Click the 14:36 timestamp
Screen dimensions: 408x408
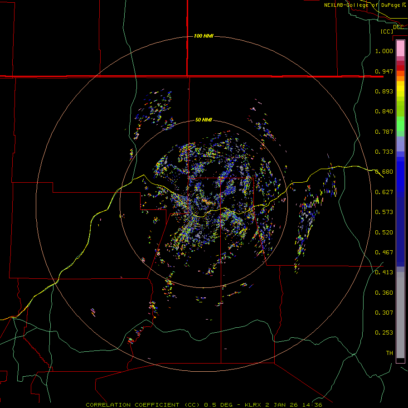point(312,405)
